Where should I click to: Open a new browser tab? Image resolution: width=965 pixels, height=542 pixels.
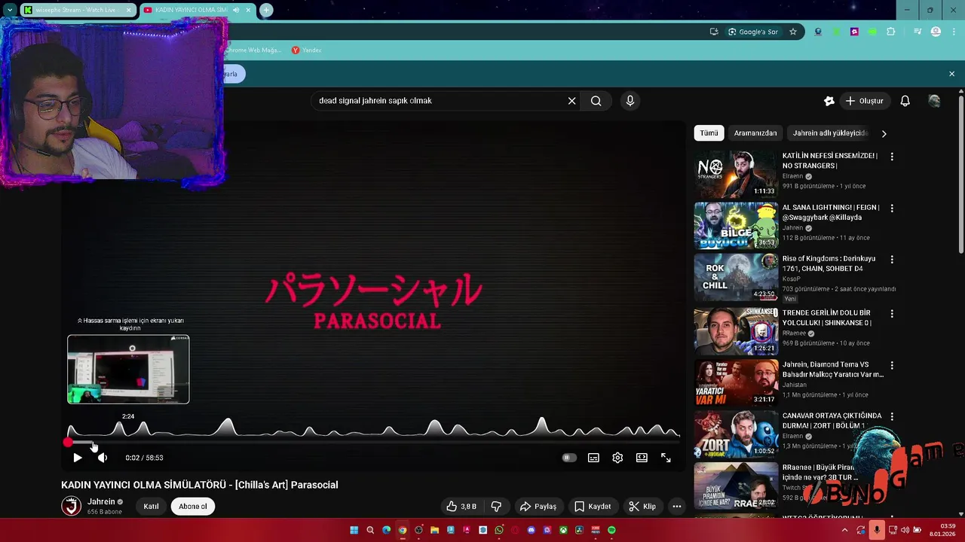[266, 10]
